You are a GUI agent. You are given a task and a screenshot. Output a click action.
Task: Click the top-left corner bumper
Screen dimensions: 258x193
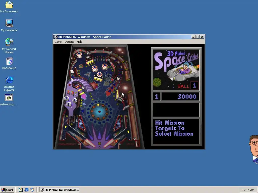coord(79,55)
